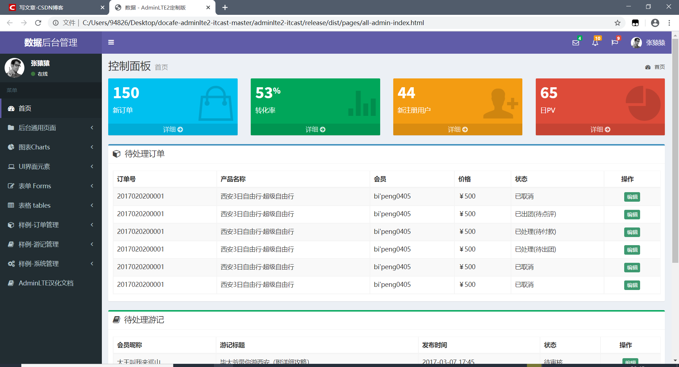Open notifications bell icon in navbar
The image size is (679, 367).
[x=596, y=42]
